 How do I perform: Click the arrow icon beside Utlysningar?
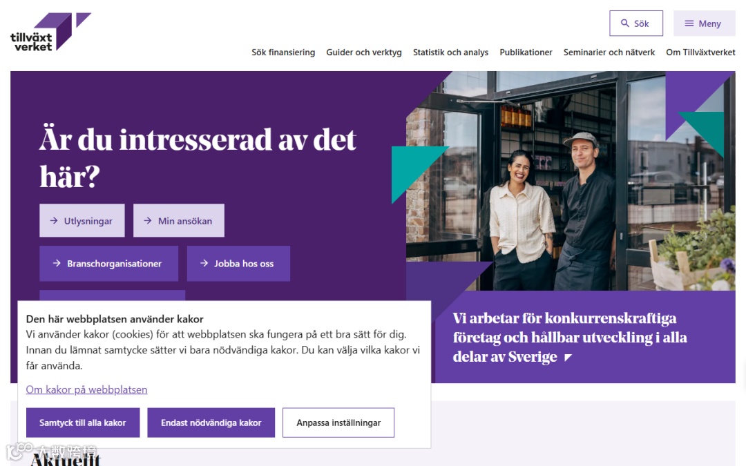click(54, 221)
